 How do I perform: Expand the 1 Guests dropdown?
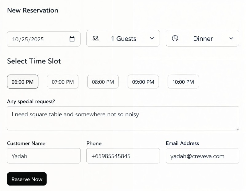(123, 38)
